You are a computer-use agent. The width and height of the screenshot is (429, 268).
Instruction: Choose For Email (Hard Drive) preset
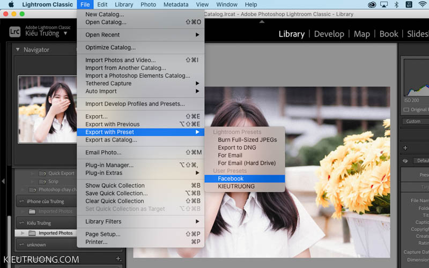245,163
